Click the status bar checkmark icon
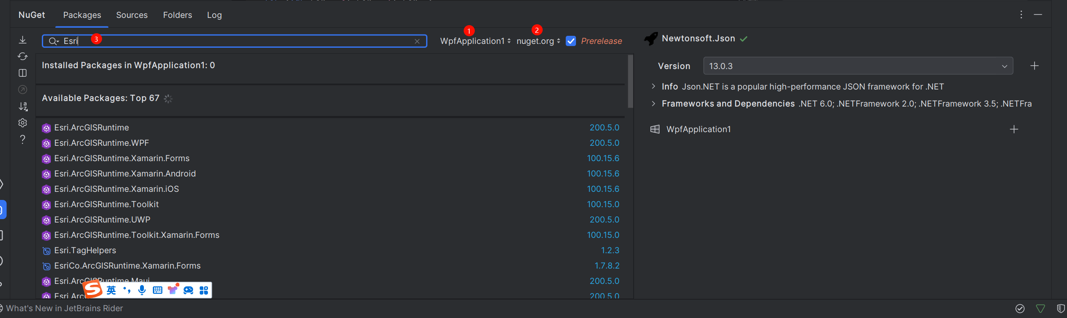This screenshot has width=1067, height=318. point(1020,308)
